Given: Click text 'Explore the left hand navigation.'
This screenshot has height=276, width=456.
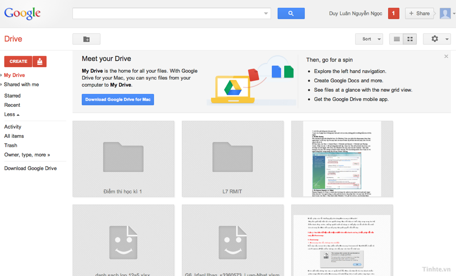Looking at the screenshot, I should tap(350, 71).
